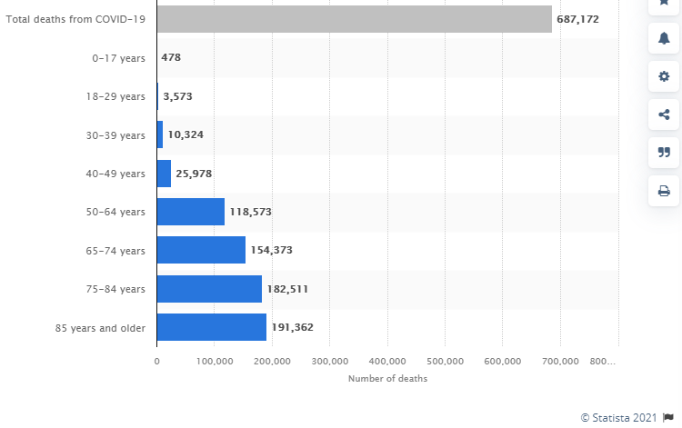Click the value label 478
682x428 pixels.
click(x=171, y=57)
